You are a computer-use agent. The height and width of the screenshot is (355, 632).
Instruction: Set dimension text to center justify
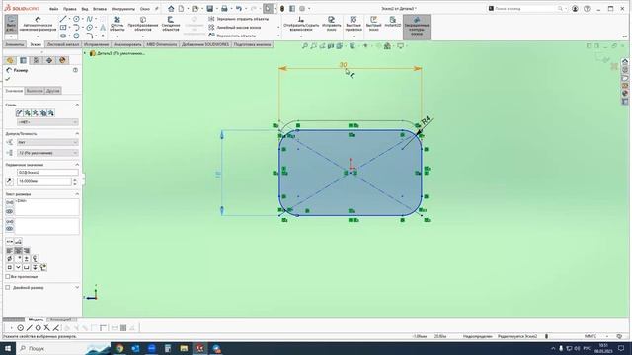pos(18,250)
